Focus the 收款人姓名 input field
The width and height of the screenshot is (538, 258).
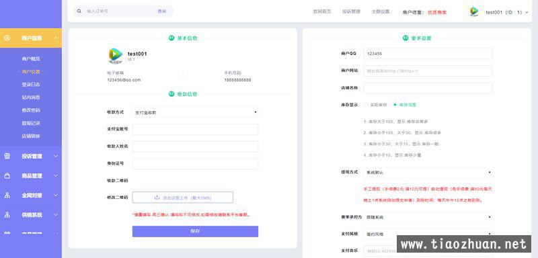click(195, 146)
